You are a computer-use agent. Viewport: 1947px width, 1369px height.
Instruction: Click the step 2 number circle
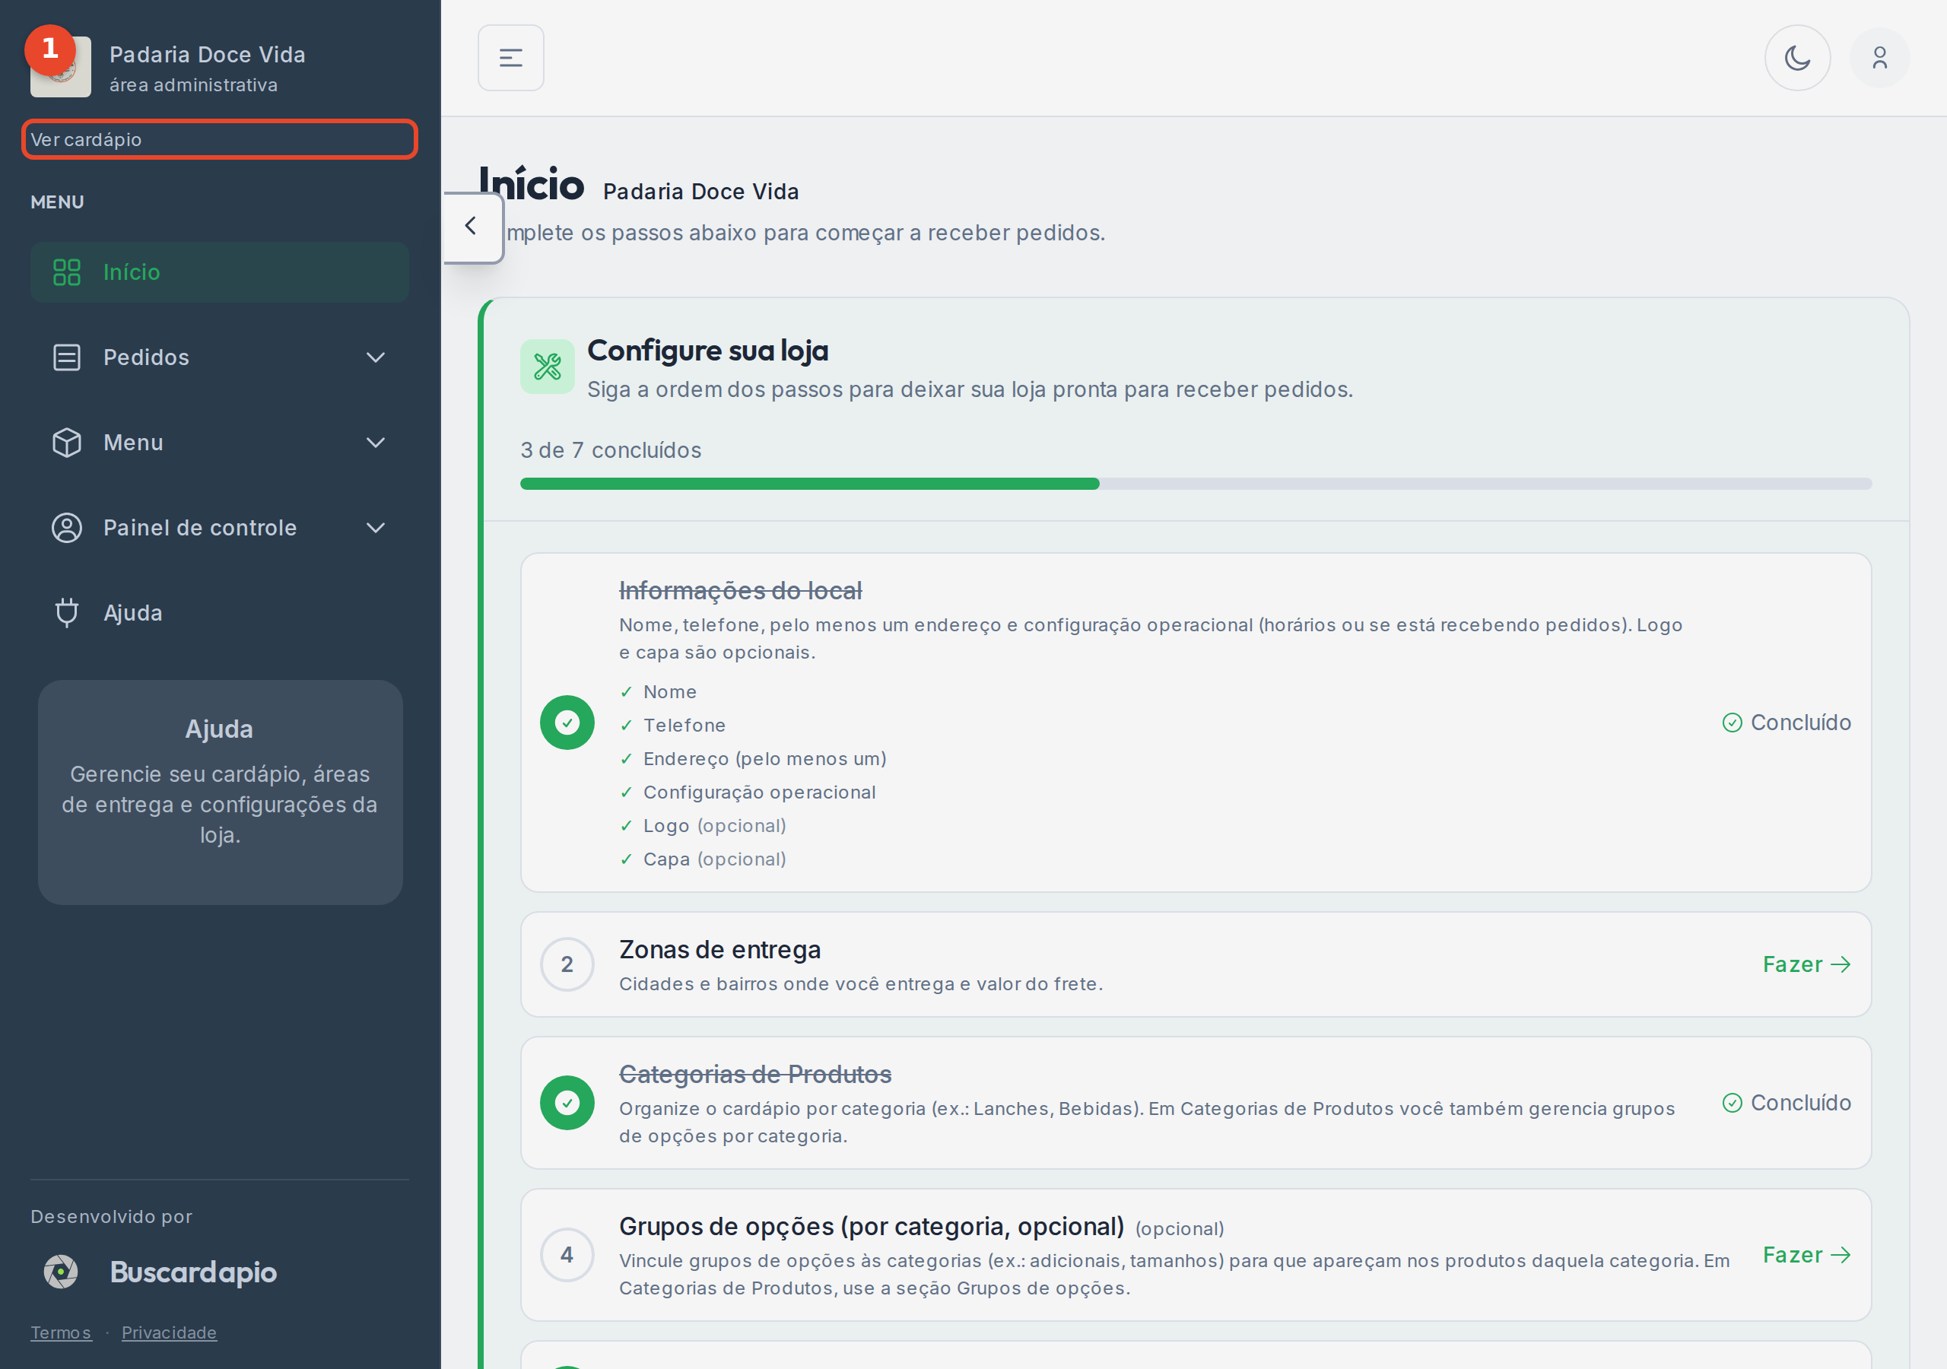tap(567, 964)
